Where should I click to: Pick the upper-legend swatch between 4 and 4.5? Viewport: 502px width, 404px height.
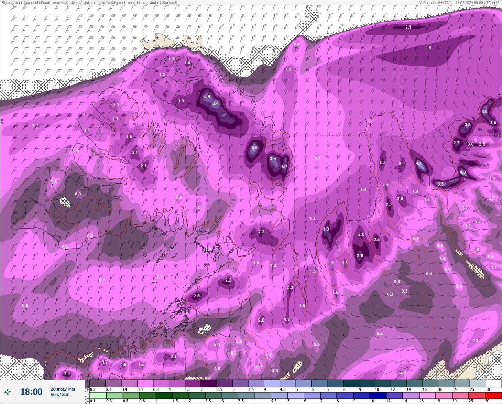272,383
